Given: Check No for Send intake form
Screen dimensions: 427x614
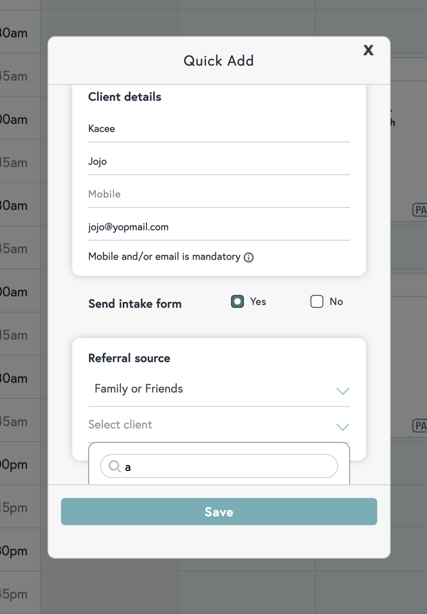Looking at the screenshot, I should [x=317, y=301].
